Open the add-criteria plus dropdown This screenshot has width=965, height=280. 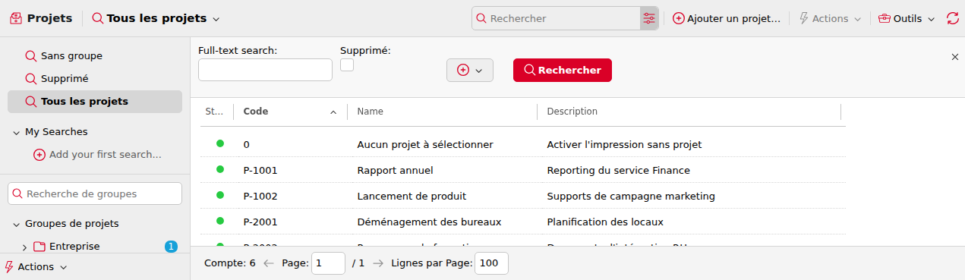470,70
